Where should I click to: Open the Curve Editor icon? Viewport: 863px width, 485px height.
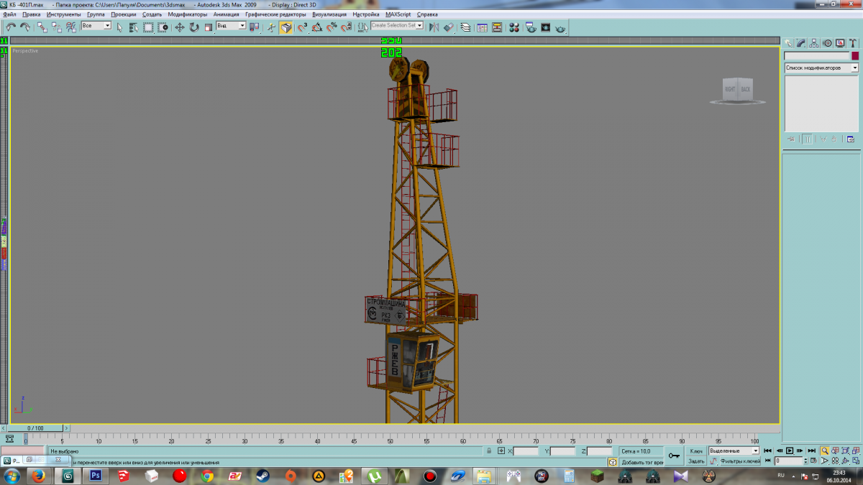click(482, 27)
